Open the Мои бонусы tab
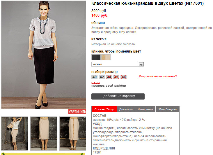Viewport: 213px width, 155px height. [x=168, y=109]
